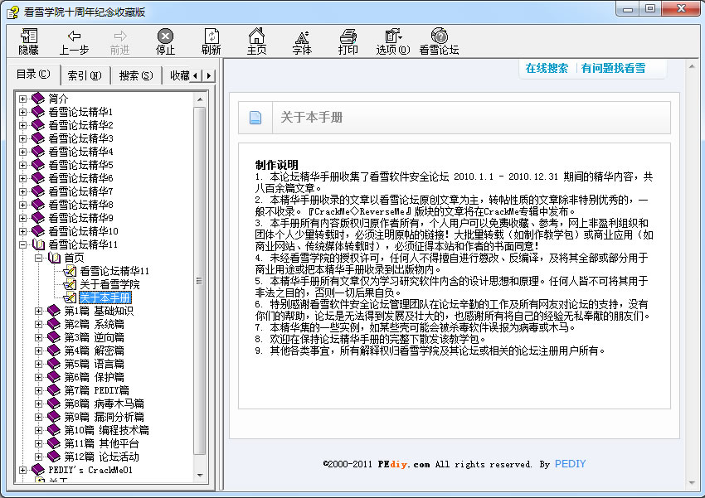Viewport: 705px width, 498px height.
Task: Expand the 看雪论坛精华10 node
Action: [23, 231]
